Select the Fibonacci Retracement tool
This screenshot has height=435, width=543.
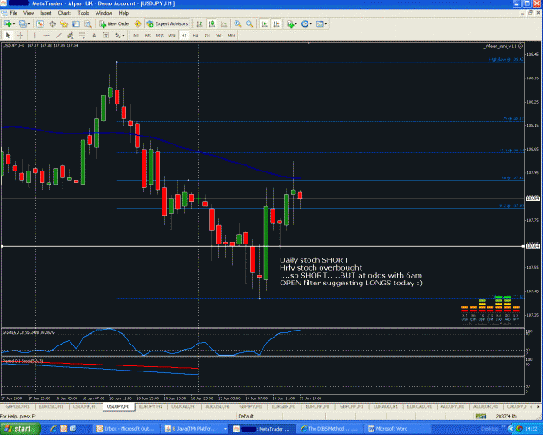click(82, 36)
